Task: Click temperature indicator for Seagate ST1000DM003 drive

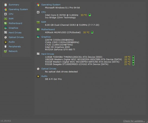Action: (133, 64)
